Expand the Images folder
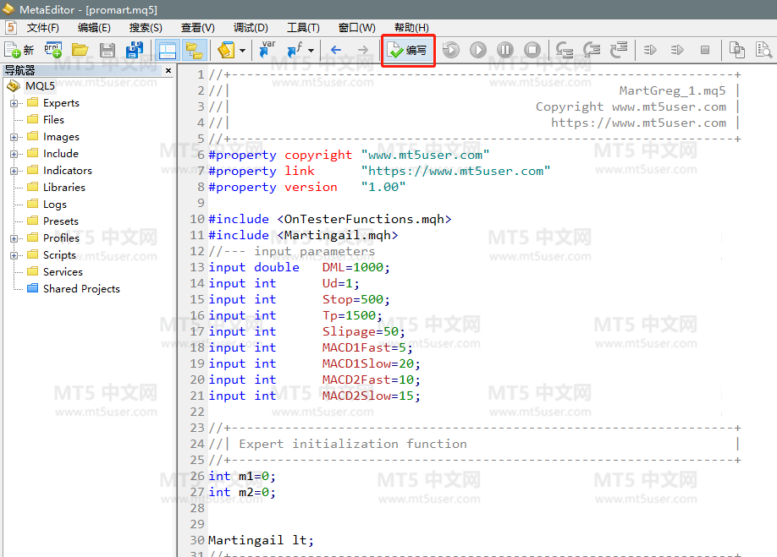777x557 pixels. coord(14,137)
